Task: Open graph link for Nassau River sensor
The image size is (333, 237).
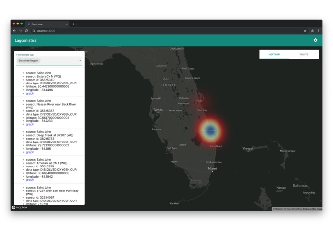Action: pyautogui.click(x=30, y=124)
